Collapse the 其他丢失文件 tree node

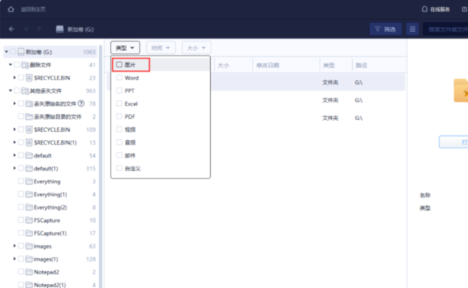[11, 90]
